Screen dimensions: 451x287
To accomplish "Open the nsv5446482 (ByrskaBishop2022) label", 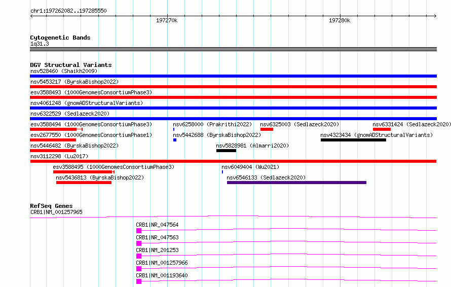I will tap(74, 146).
